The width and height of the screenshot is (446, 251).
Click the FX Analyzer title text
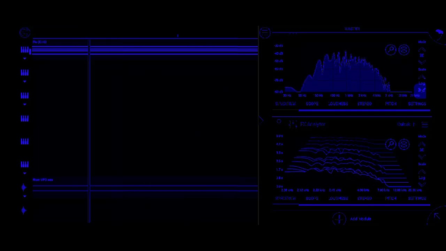[313, 124]
